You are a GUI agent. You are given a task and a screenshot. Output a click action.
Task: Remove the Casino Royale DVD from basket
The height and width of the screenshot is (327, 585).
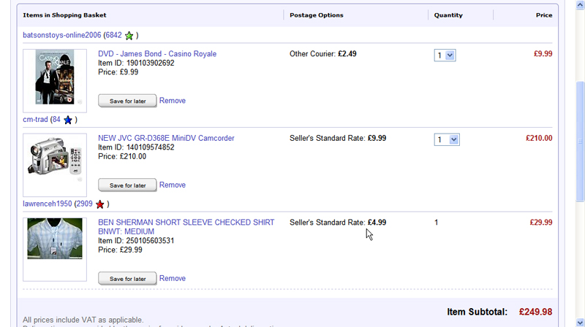coord(173,101)
